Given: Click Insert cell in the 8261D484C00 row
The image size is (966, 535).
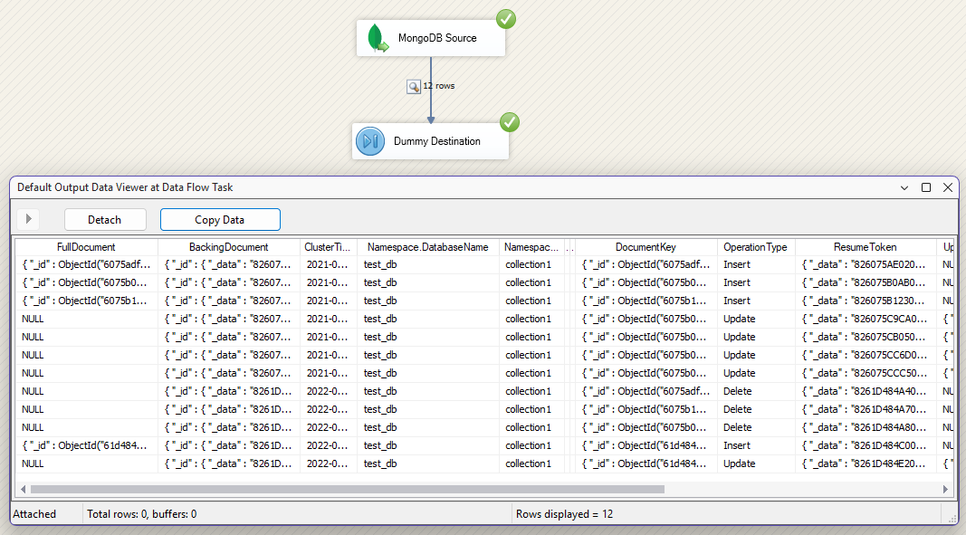Looking at the screenshot, I should pyautogui.click(x=755, y=445).
